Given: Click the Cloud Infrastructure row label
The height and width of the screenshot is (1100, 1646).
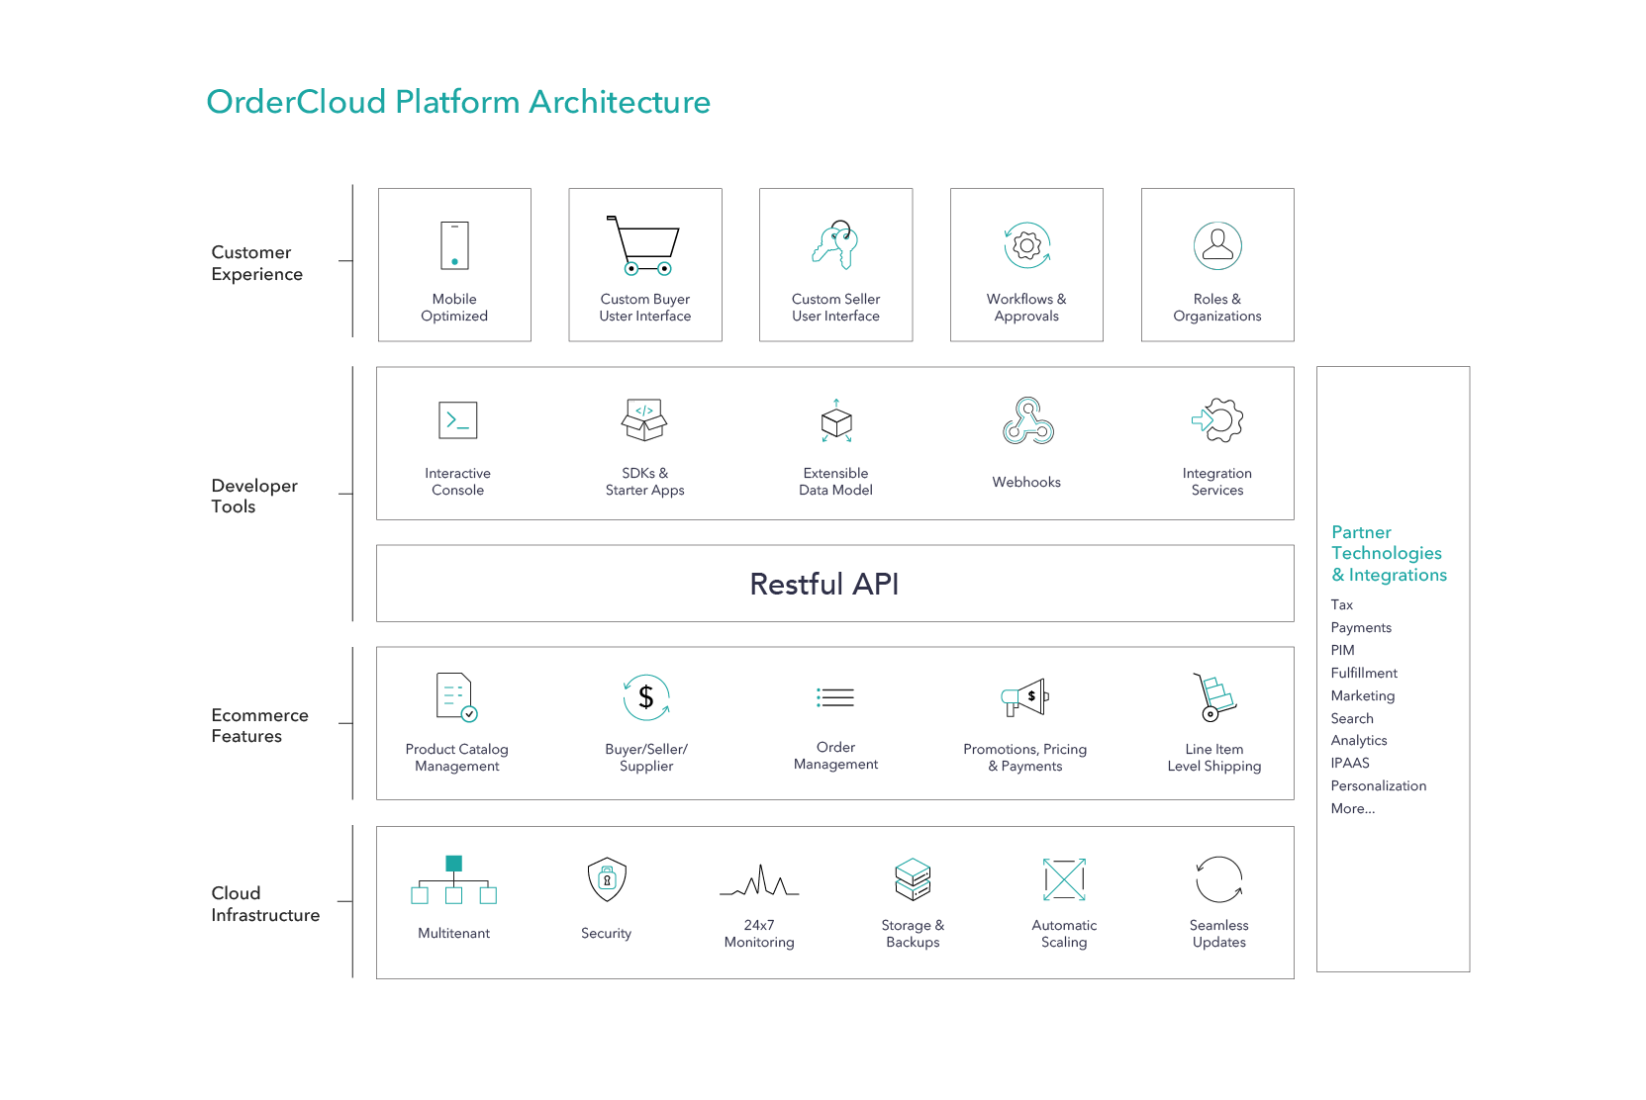Looking at the screenshot, I should [x=265, y=904].
